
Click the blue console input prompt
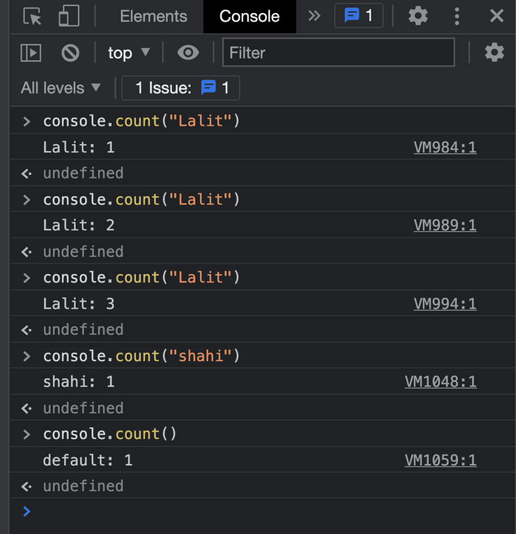26,511
